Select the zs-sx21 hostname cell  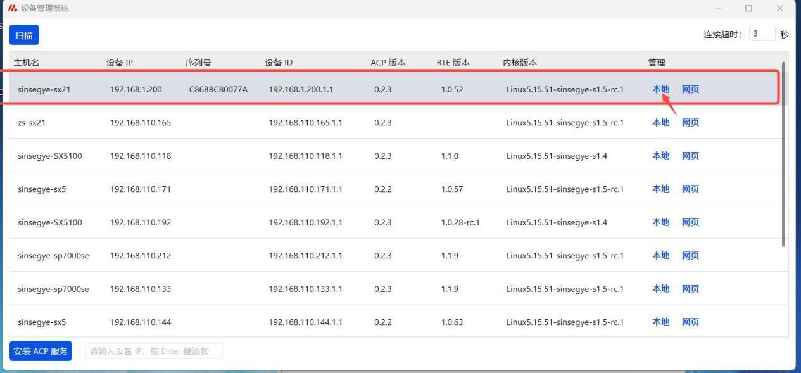click(x=32, y=123)
